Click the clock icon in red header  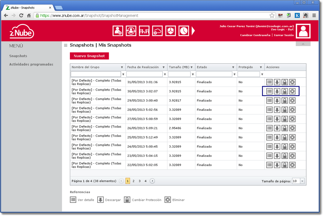pos(184,31)
